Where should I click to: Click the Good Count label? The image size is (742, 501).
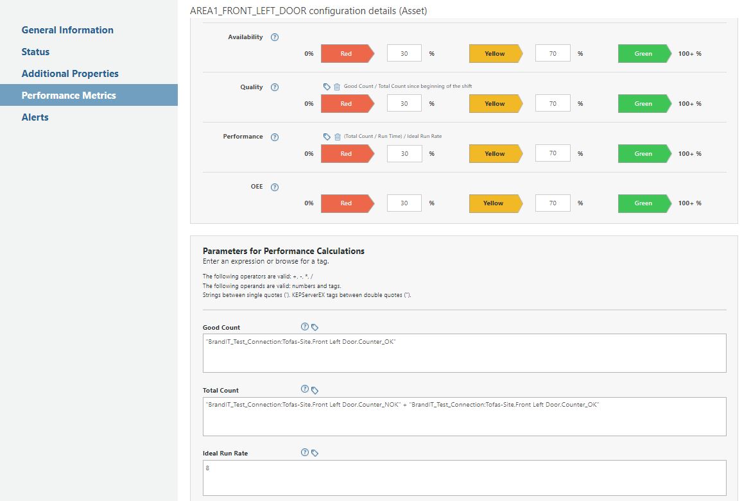221,327
